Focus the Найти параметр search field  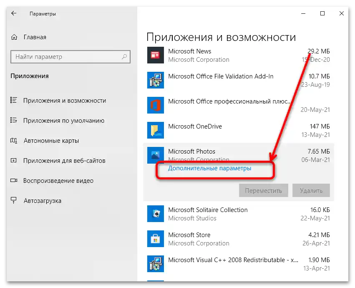[70, 57]
